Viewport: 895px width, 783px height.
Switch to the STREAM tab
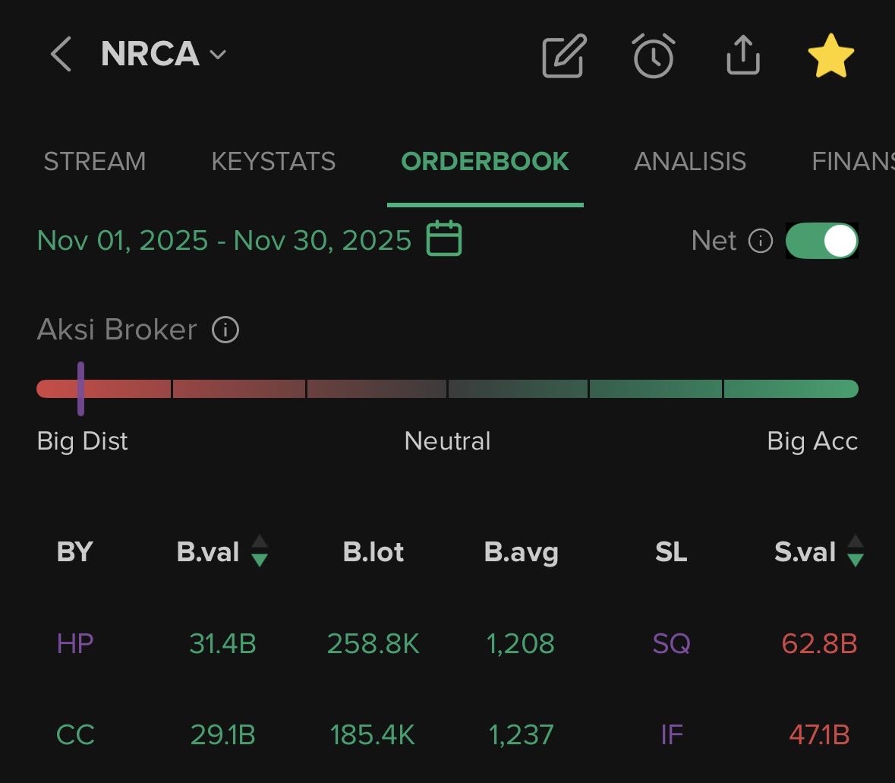pyautogui.click(x=95, y=162)
